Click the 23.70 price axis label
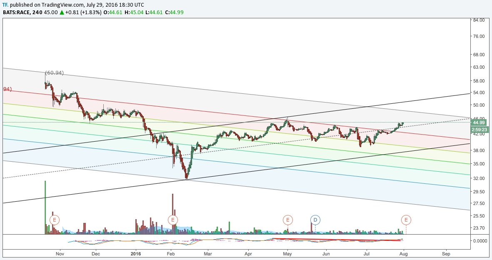Screen dimensions: 492x260 pos(479,228)
